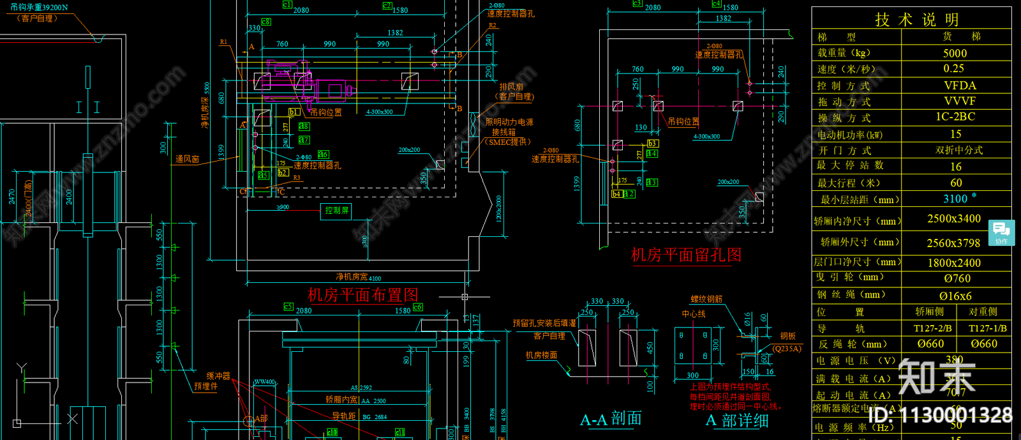This screenshot has width=1021, height=440.
Task: Select the wire rope value Ø16x6
Action: click(955, 296)
